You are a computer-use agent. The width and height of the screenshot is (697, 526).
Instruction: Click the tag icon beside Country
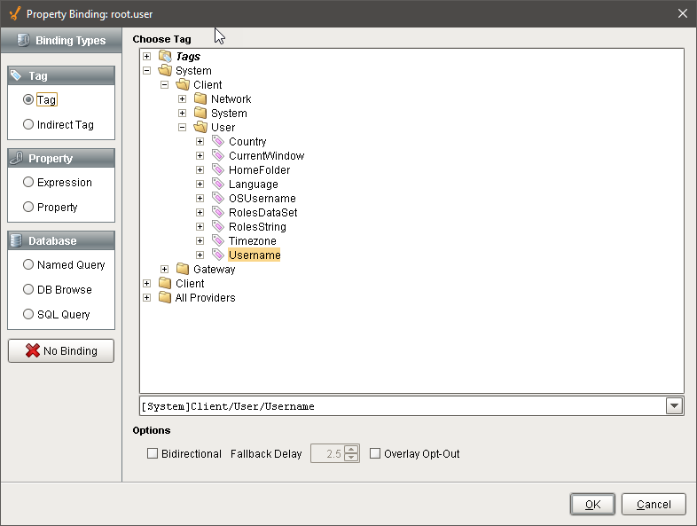(218, 141)
